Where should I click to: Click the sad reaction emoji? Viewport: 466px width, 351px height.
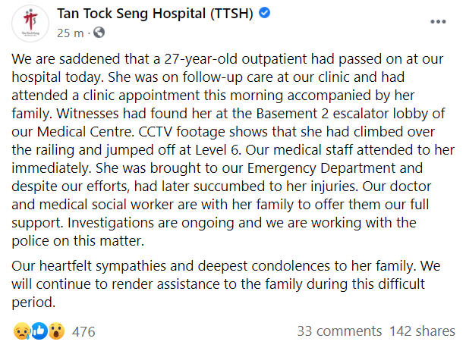point(20,331)
